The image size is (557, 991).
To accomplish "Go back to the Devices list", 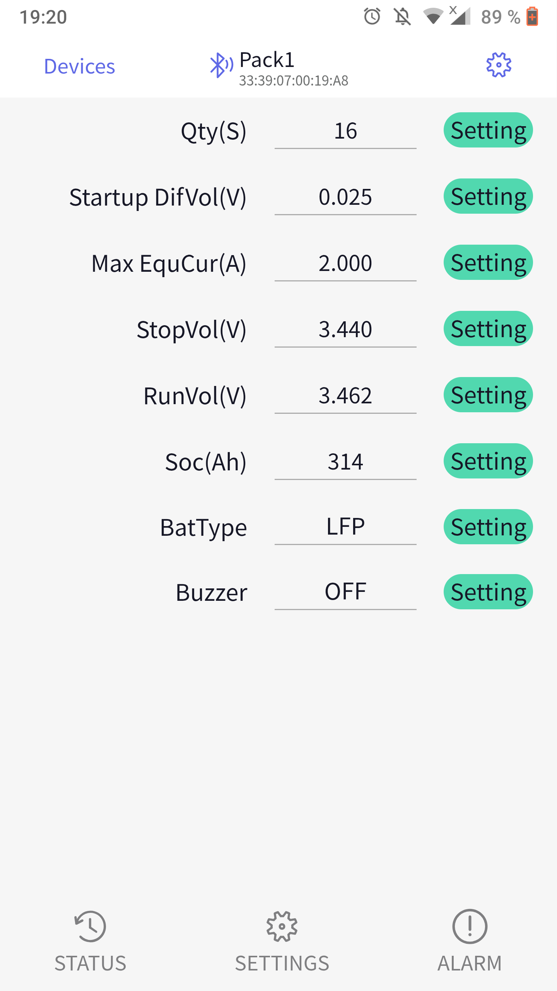I will tap(79, 66).
